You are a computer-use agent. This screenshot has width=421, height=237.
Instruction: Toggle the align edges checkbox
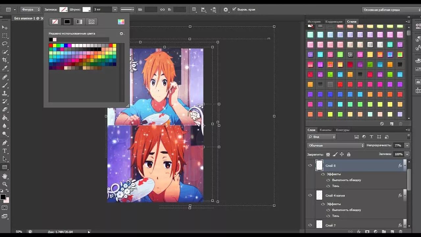234,9
